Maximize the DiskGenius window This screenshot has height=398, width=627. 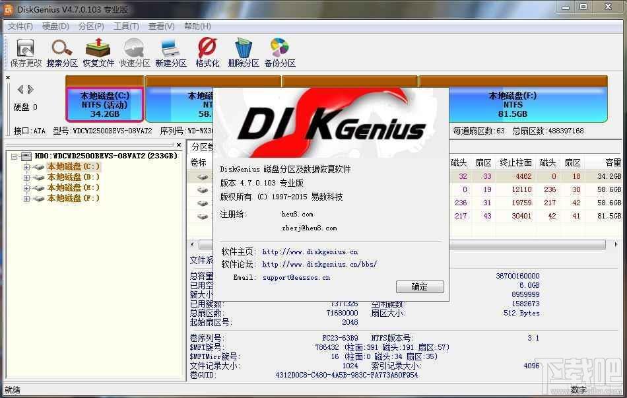(583, 7)
